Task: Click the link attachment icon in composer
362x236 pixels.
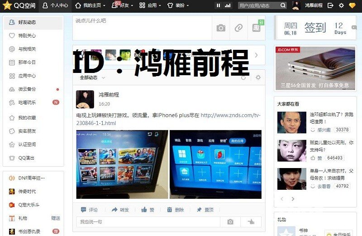Action: [238, 28]
